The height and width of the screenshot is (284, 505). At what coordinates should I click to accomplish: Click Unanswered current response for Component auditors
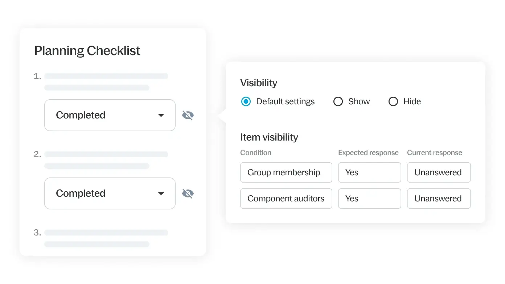pos(439,199)
